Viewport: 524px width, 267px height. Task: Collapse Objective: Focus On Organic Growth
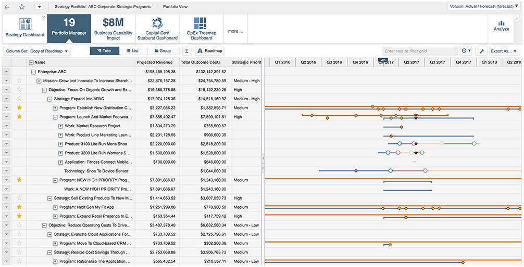click(44, 90)
